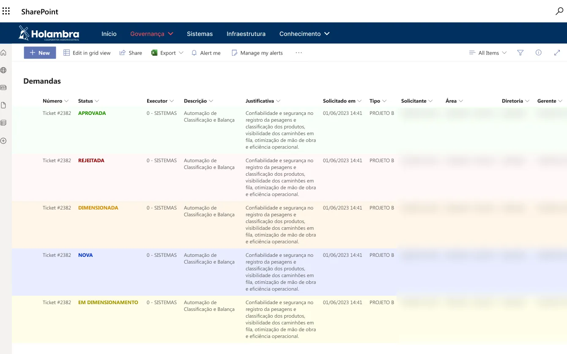Viewport: 567px width, 354px height.
Task: Expand the Governança navigation menu
Action: pyautogui.click(x=152, y=34)
